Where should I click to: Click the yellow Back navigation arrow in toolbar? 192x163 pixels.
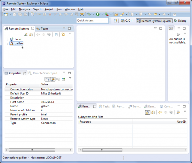point(155,14)
